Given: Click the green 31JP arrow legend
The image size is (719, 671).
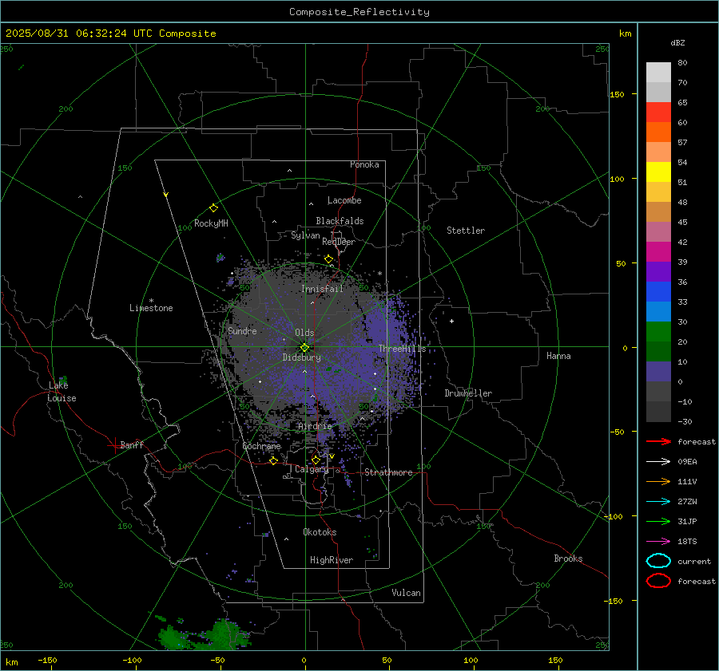Looking at the screenshot, I should [658, 521].
